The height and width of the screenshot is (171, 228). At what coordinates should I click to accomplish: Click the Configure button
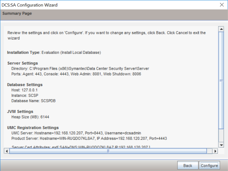point(209,165)
